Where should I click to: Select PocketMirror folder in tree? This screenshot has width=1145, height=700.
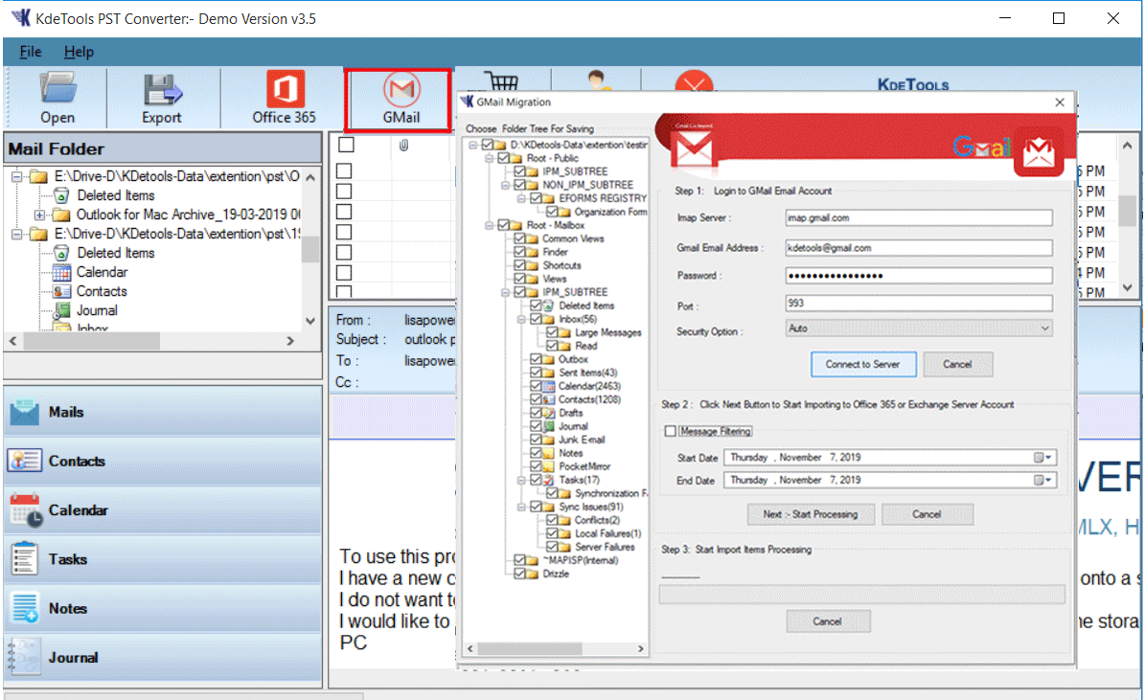(584, 466)
